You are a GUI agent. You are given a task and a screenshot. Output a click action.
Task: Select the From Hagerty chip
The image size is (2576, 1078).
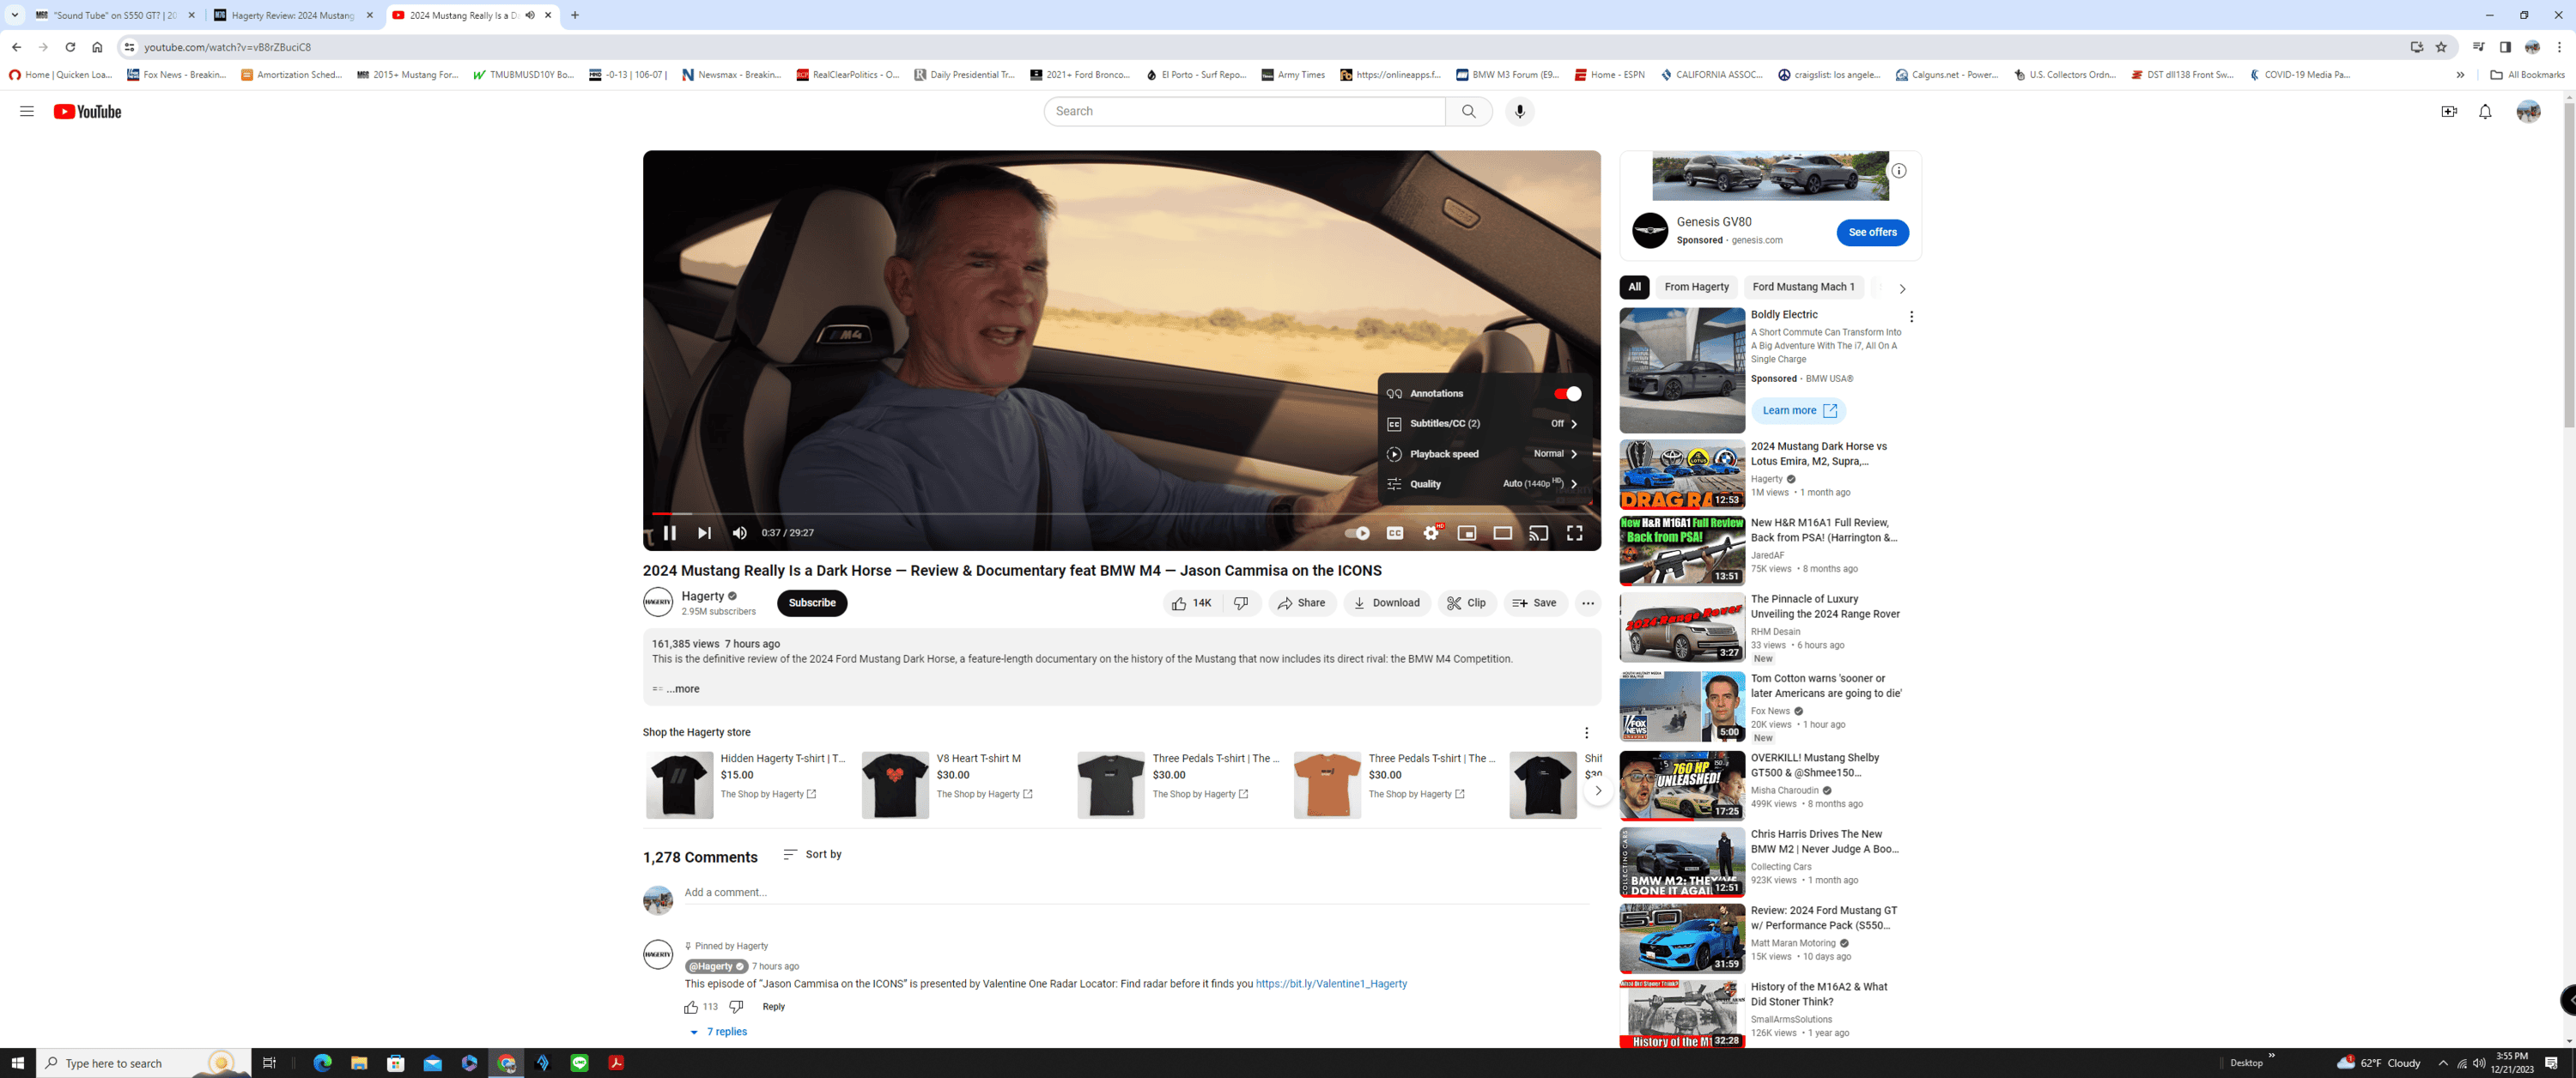(1696, 287)
